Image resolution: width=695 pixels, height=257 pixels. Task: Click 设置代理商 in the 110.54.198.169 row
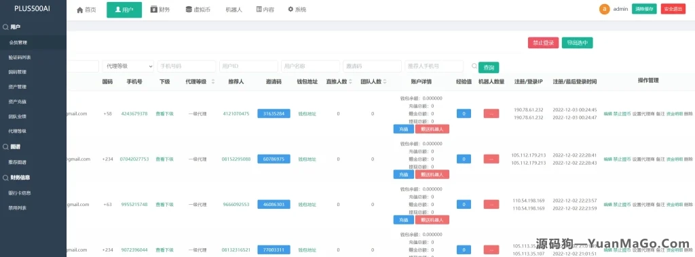643,205
